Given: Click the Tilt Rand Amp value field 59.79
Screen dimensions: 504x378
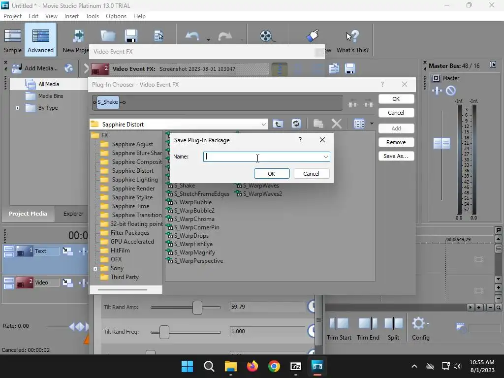Looking at the screenshot, I should [267, 307].
